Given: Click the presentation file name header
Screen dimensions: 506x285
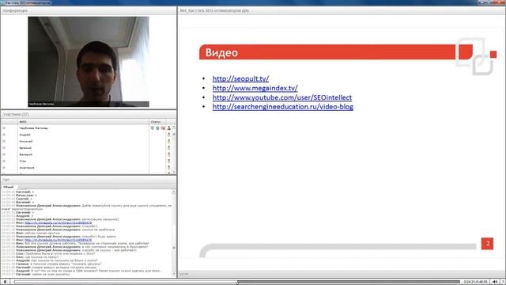Looking at the screenshot, I should click(214, 10).
